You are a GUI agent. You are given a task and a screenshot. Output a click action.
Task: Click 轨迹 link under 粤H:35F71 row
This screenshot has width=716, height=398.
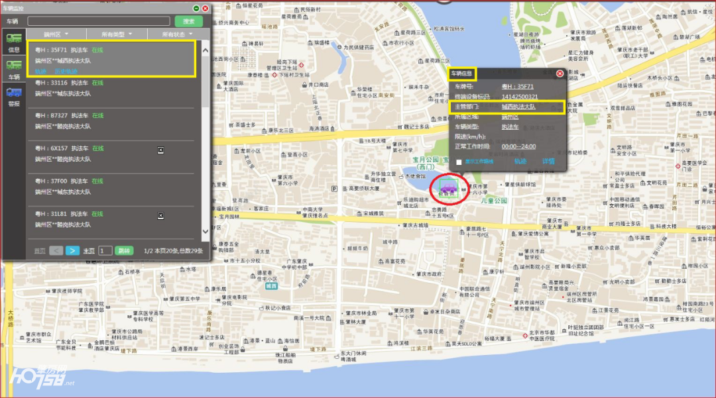coord(40,71)
